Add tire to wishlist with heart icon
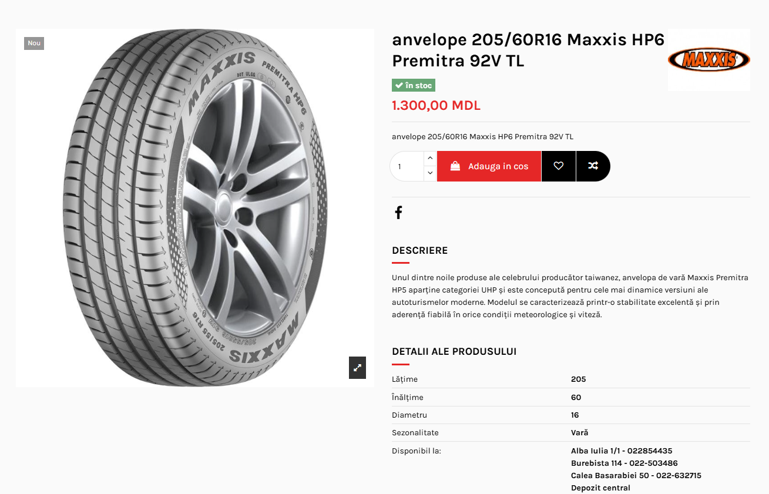Screen dimensions: 769x494 coord(559,166)
